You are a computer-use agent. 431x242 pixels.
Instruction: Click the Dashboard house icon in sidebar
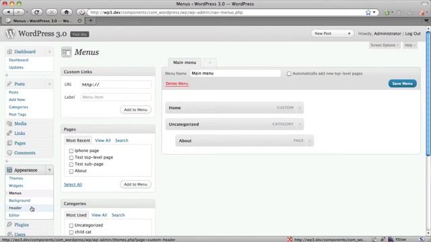click(x=9, y=51)
